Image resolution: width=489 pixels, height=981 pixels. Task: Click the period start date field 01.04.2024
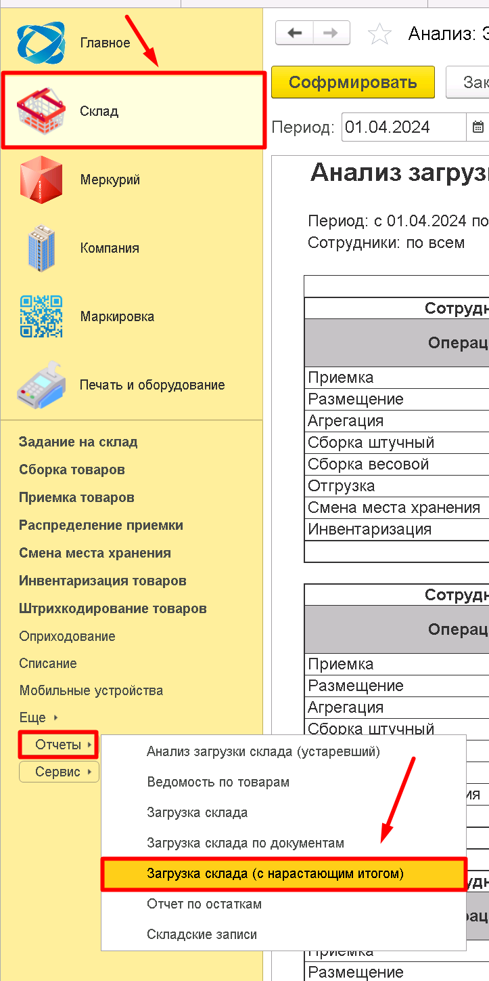tap(404, 127)
